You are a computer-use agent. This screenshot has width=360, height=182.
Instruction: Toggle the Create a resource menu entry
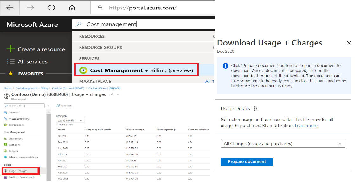tap(36, 49)
